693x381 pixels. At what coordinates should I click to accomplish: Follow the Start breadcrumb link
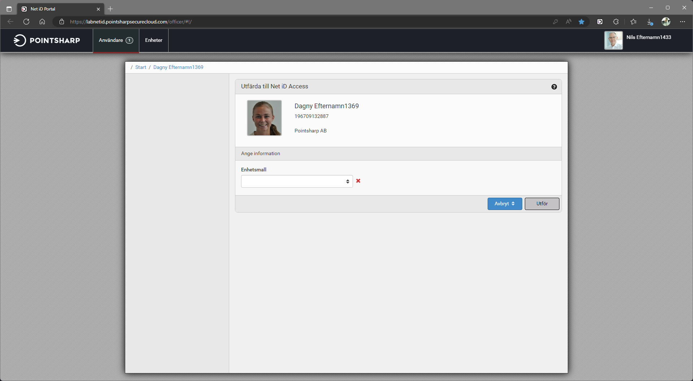point(140,67)
